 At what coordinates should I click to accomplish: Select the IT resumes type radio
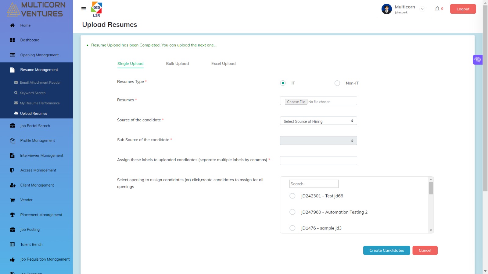283,83
